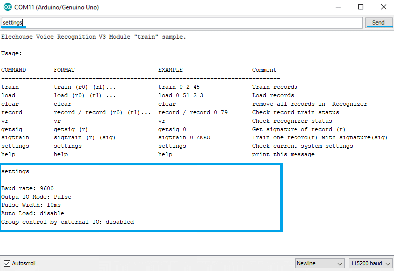Focus the serial command input field
The width and height of the screenshot is (394, 271).
click(x=182, y=22)
